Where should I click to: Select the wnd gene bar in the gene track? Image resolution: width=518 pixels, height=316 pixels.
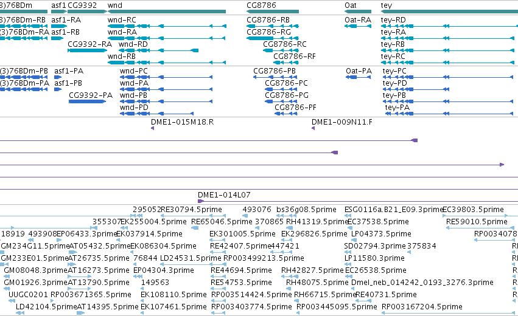pyautogui.click(x=167, y=12)
